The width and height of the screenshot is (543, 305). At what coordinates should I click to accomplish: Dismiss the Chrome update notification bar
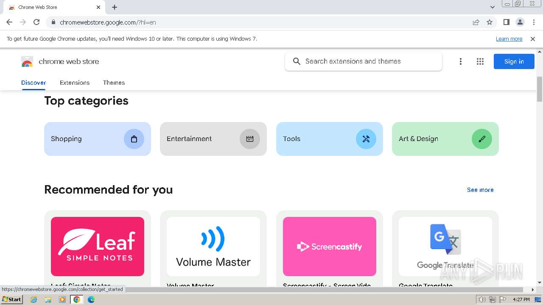[x=533, y=39]
